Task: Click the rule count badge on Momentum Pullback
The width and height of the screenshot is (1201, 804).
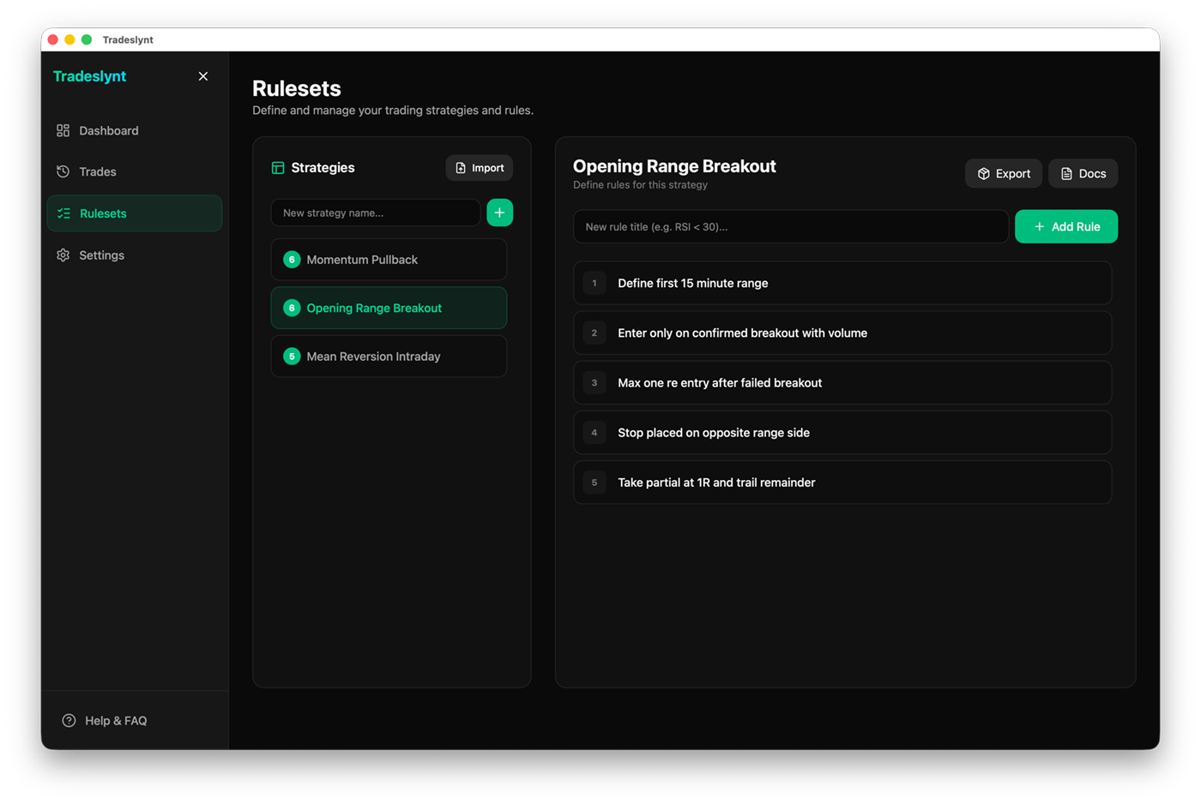Action: coord(292,260)
